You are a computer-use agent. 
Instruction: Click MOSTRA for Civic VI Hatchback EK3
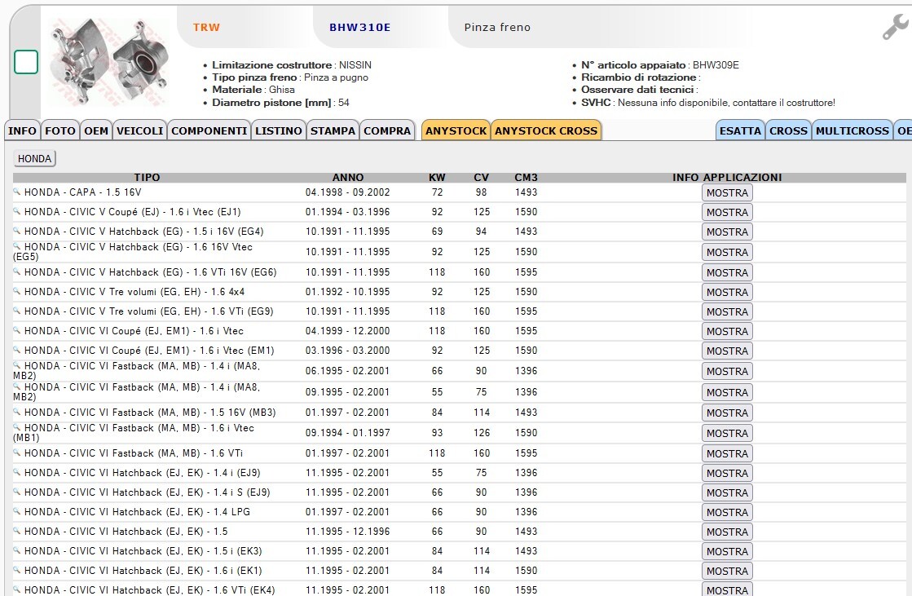727,551
